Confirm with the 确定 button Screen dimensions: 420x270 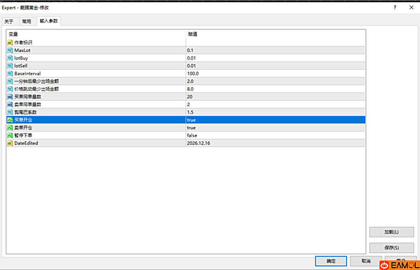(331, 261)
